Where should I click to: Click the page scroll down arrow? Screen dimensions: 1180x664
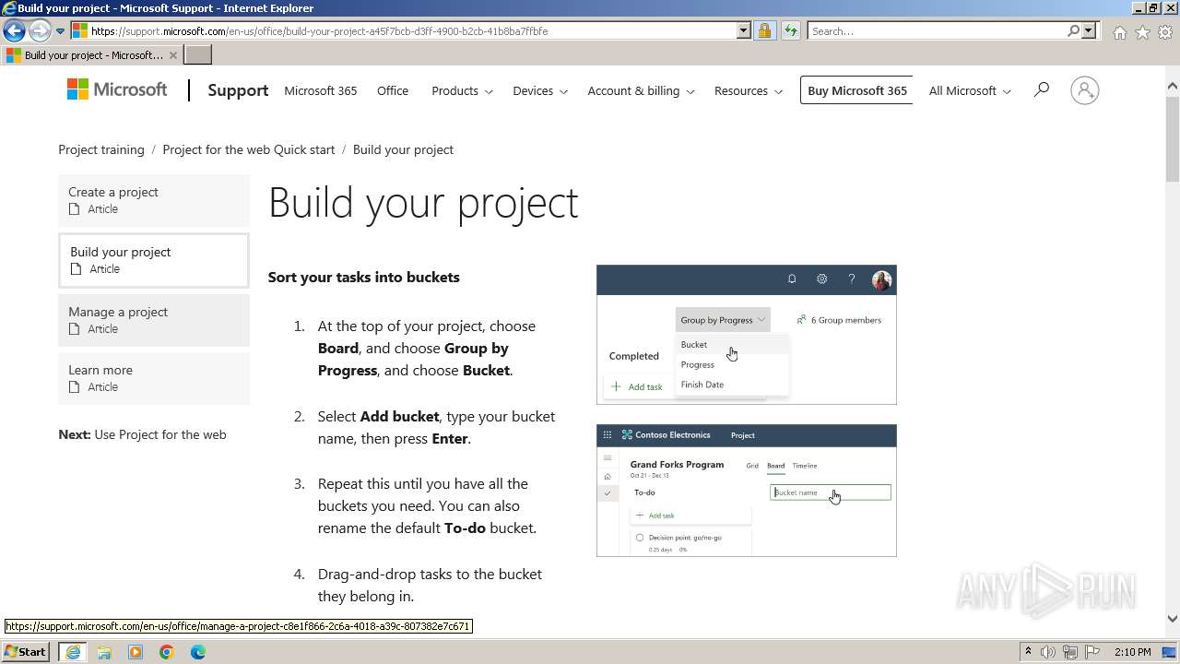pos(1173,619)
